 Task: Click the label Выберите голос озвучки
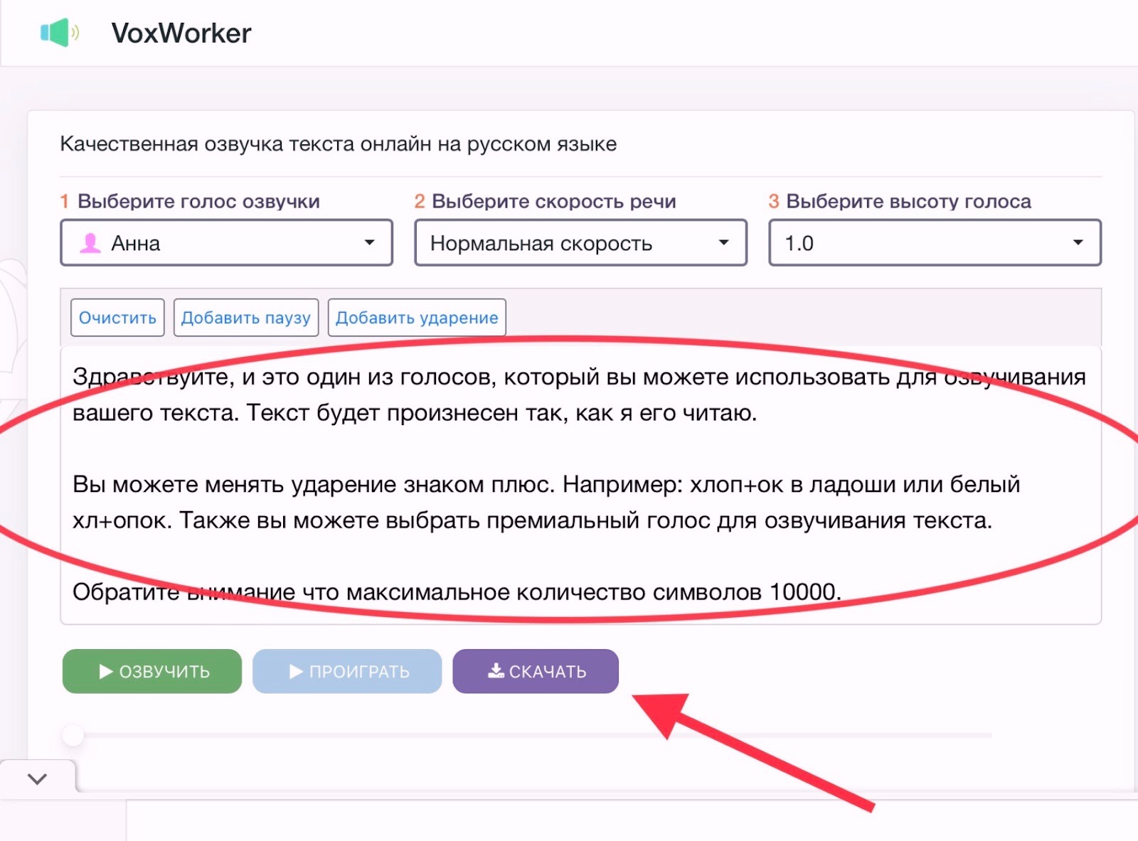[x=198, y=201]
